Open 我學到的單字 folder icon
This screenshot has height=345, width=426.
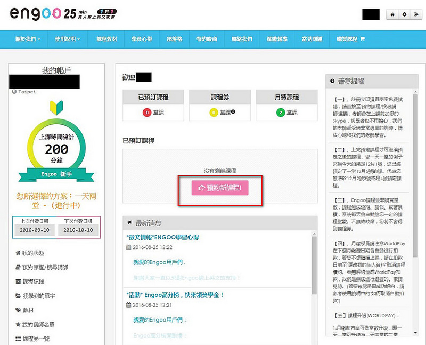point(18,295)
